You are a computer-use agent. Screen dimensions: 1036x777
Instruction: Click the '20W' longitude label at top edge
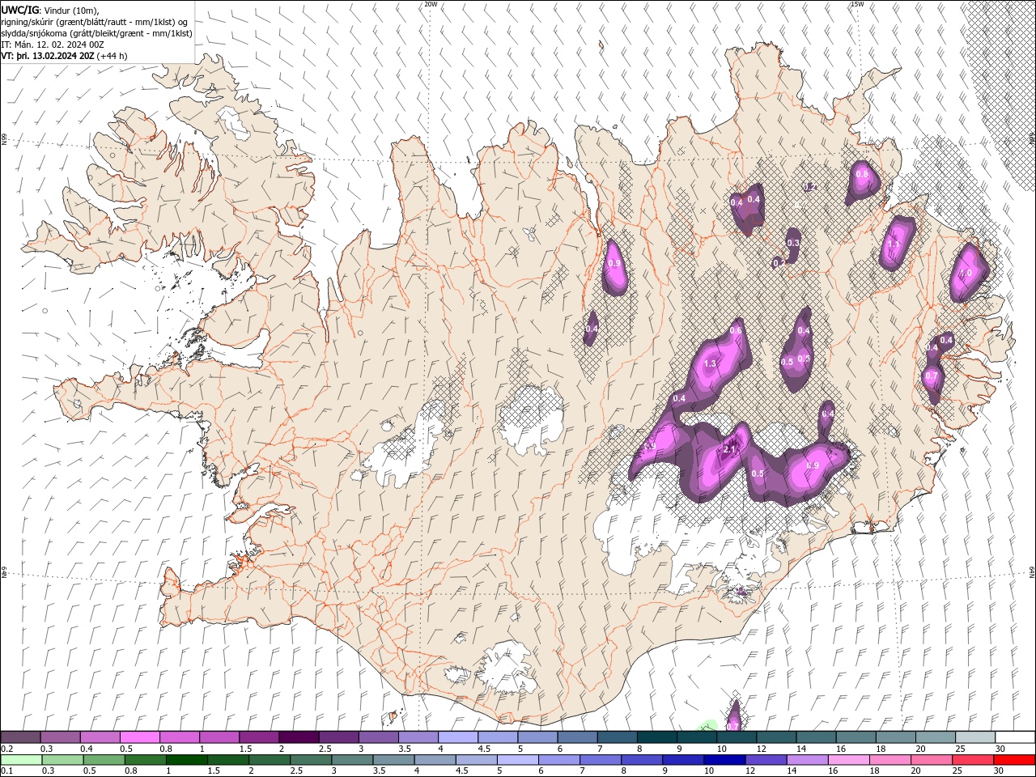pyautogui.click(x=431, y=4)
